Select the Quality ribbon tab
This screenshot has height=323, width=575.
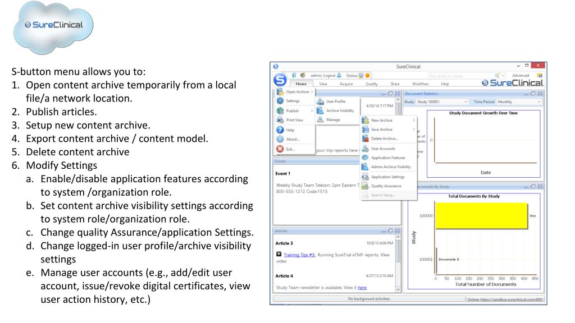[372, 84]
